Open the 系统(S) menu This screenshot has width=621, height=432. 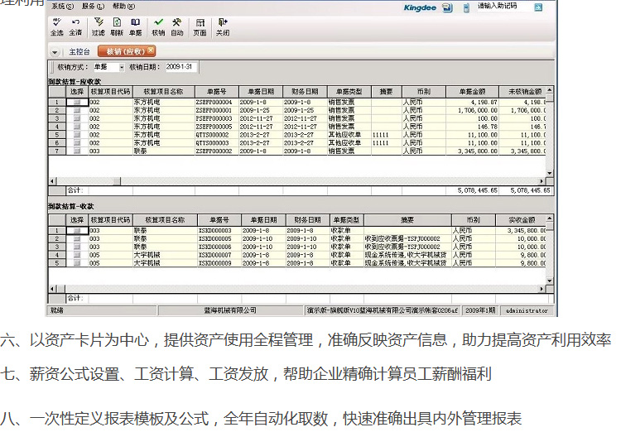[x=62, y=7]
